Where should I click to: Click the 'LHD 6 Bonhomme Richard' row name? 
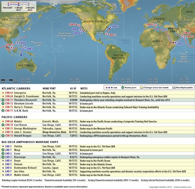tap(21, 168)
